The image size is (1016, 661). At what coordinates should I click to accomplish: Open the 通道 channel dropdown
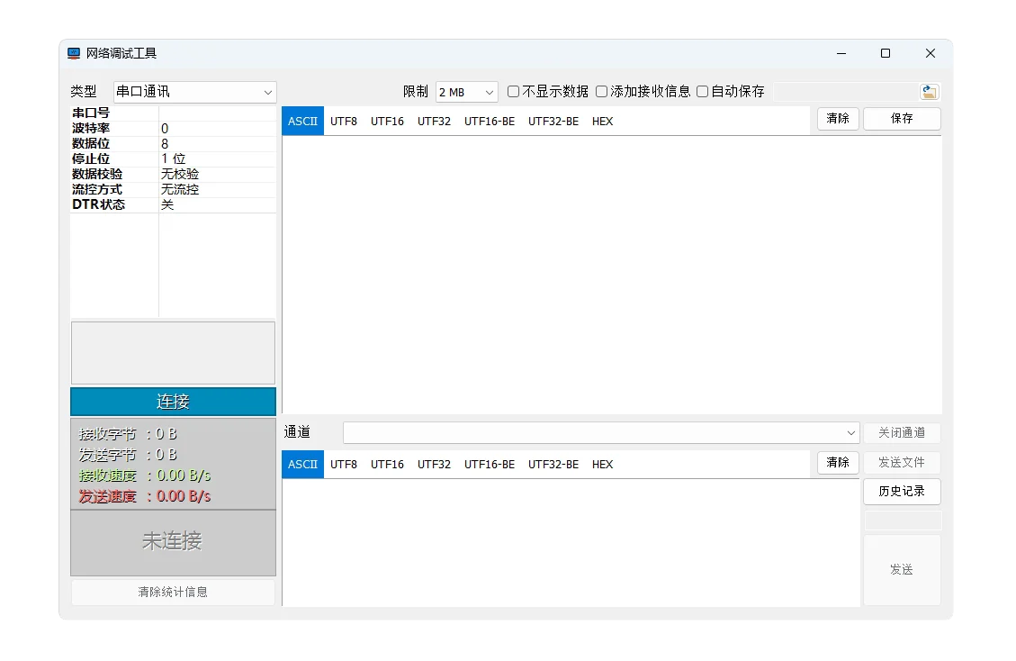click(x=601, y=432)
